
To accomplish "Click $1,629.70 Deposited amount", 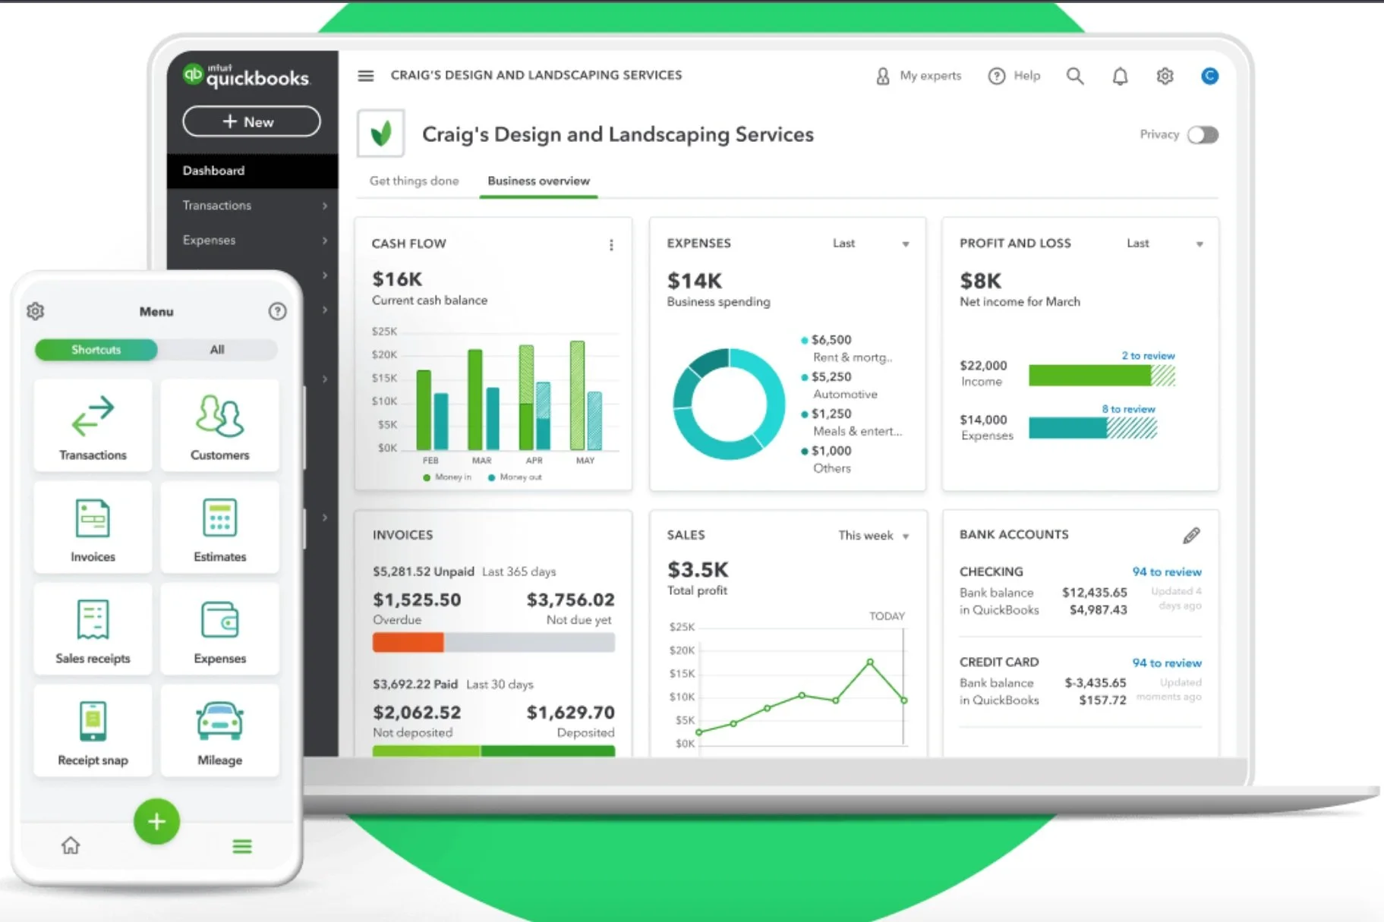I will (x=570, y=713).
